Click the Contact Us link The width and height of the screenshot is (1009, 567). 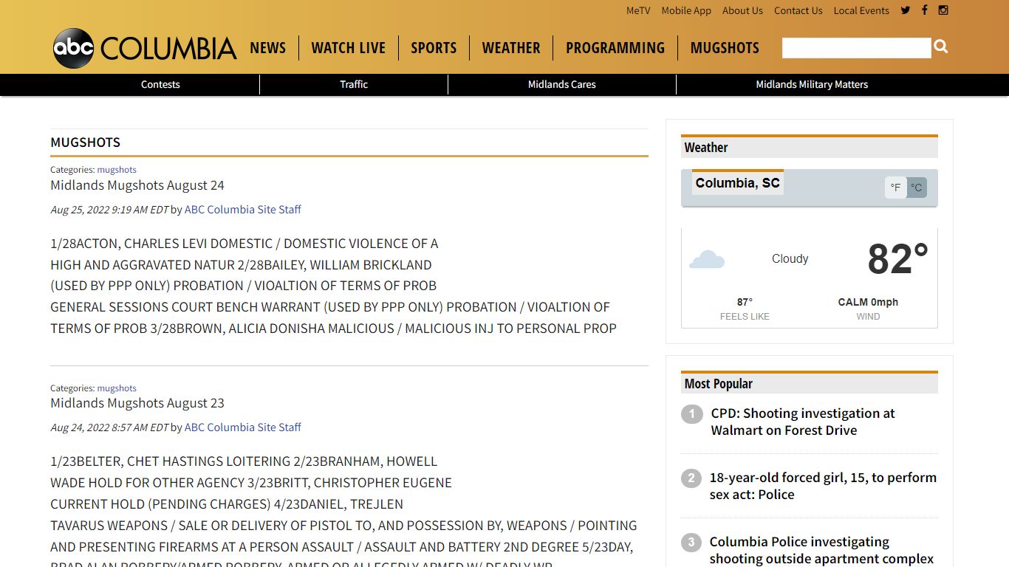coord(798,10)
